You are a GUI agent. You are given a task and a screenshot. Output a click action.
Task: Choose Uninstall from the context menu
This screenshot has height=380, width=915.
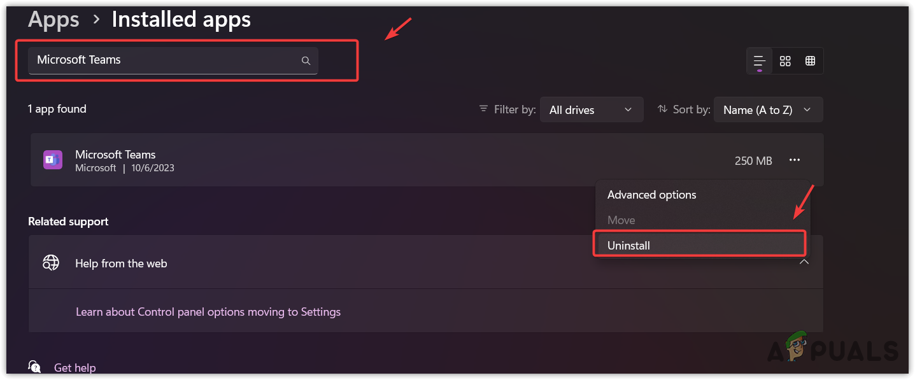pos(628,245)
